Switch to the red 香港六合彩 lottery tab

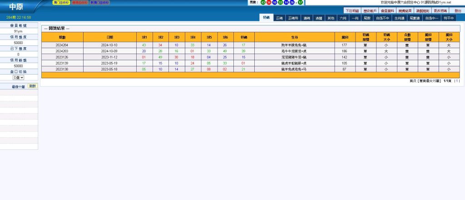80,3
